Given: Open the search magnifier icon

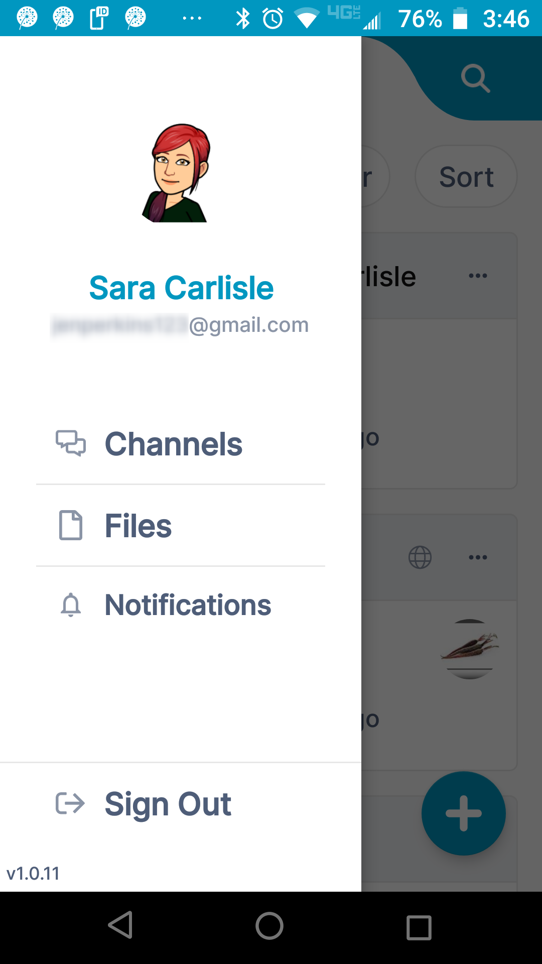Looking at the screenshot, I should click(475, 78).
